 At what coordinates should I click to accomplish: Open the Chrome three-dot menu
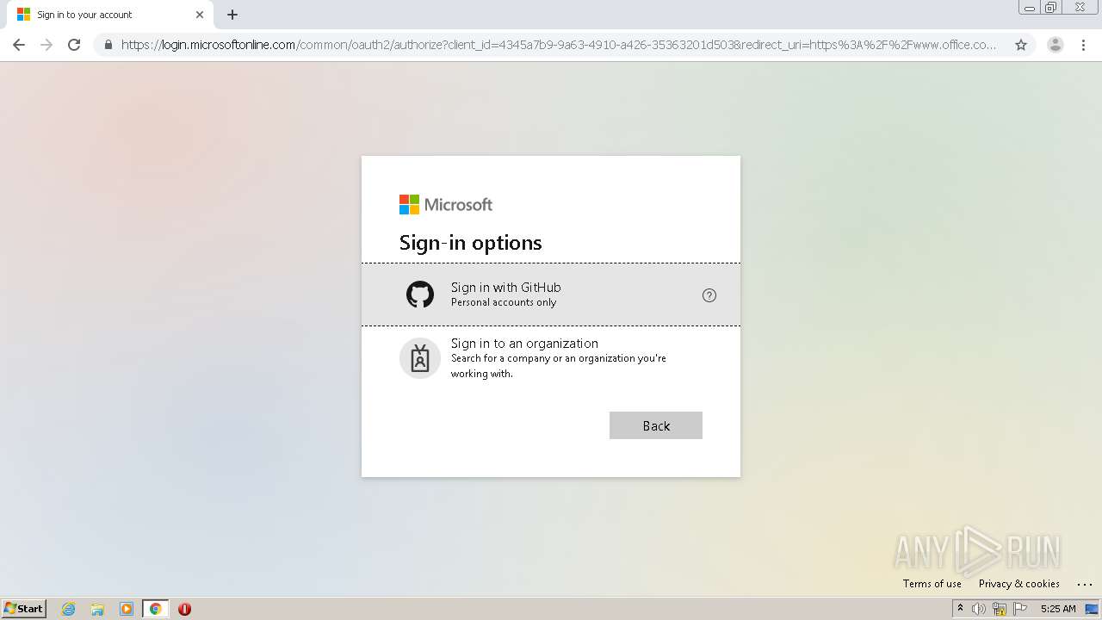[1083, 45]
